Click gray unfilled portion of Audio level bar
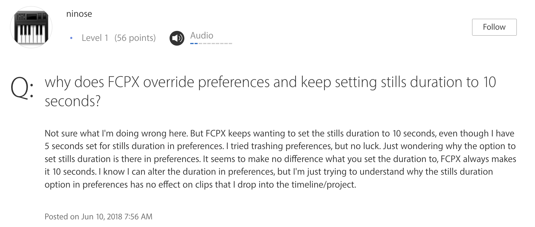This screenshot has height=227, width=535. (x=215, y=44)
